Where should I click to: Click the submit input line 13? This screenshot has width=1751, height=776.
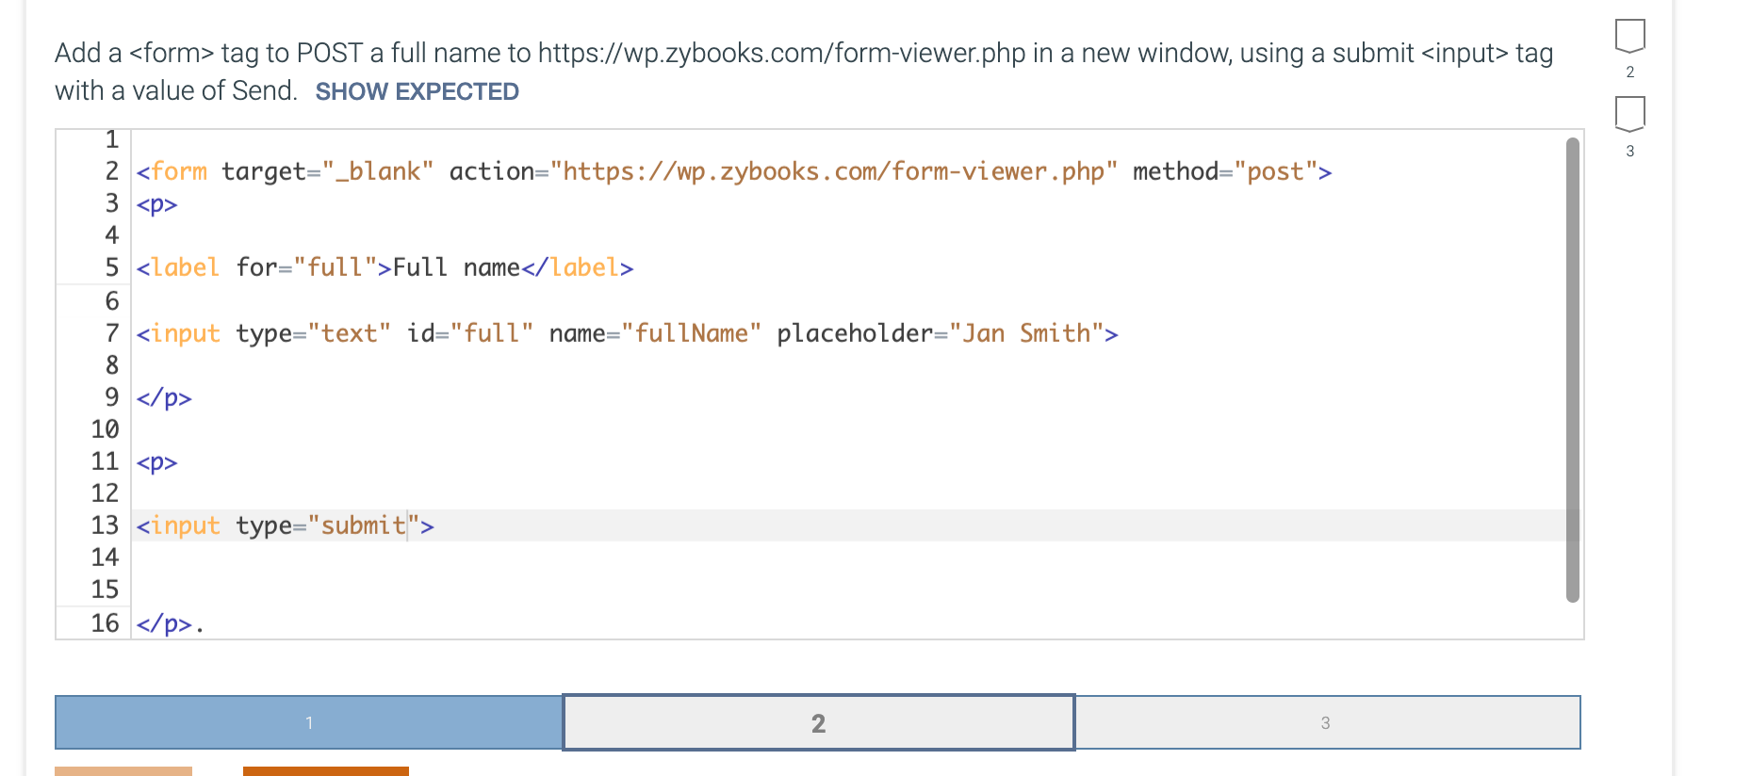(x=286, y=525)
